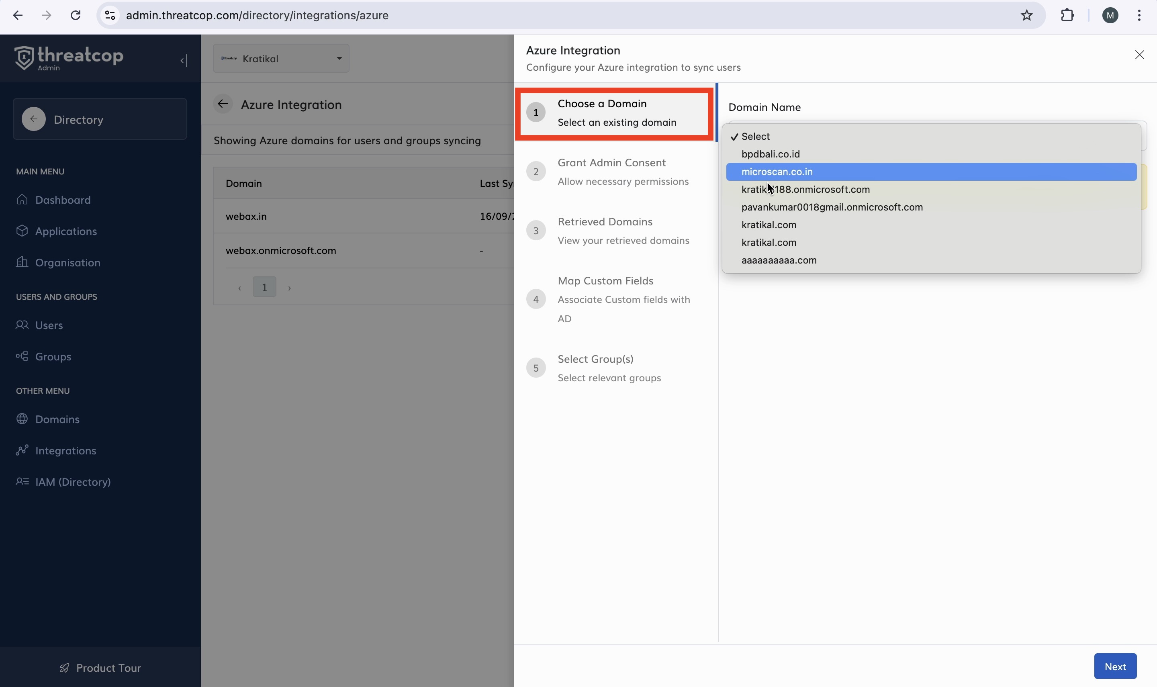
Task: Go to Applications in the sidebar
Action: click(66, 231)
